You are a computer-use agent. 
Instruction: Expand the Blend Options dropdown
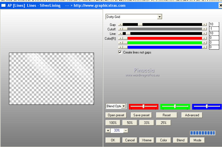point(124,106)
